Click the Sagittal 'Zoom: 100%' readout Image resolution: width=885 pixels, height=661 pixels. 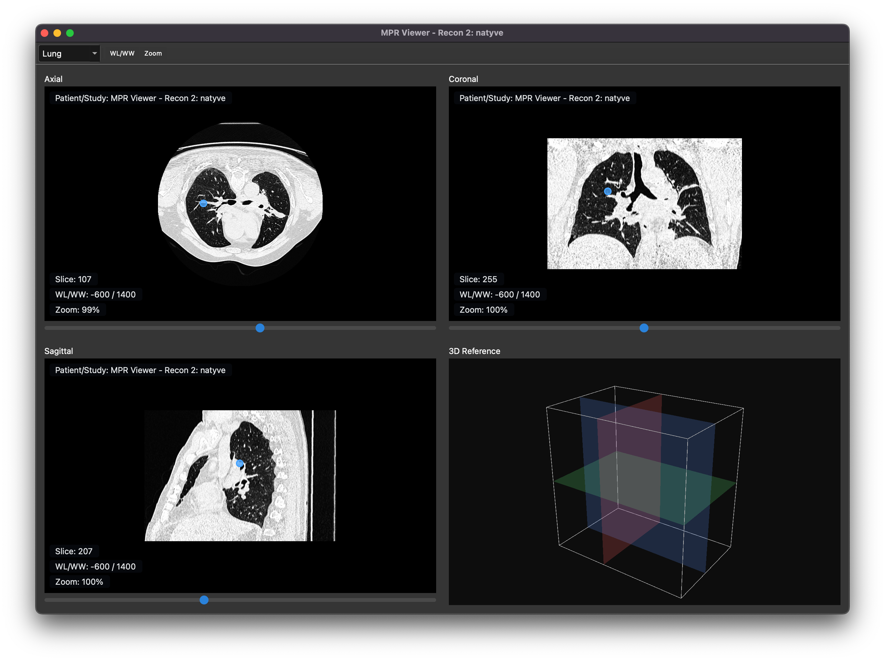coord(79,582)
